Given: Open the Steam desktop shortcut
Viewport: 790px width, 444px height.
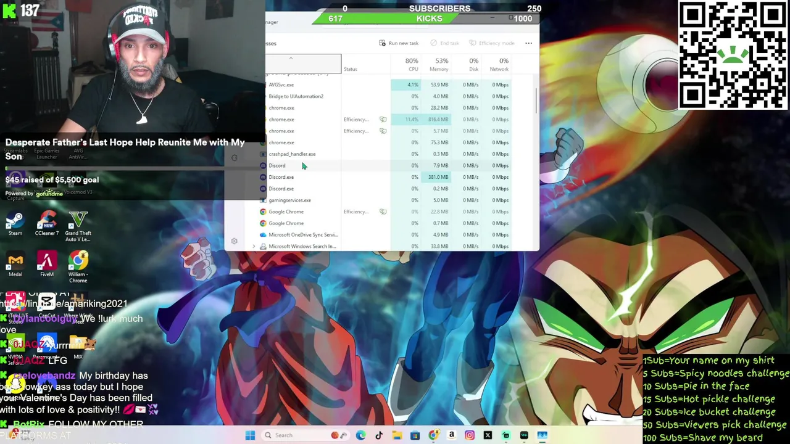Looking at the screenshot, I should click(x=15, y=224).
